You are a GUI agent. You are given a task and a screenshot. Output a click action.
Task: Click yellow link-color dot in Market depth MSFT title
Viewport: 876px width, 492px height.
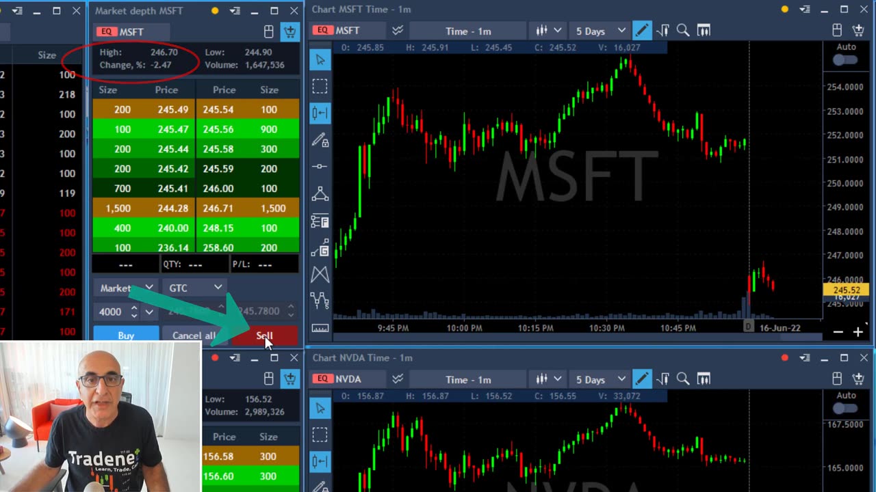coord(215,11)
